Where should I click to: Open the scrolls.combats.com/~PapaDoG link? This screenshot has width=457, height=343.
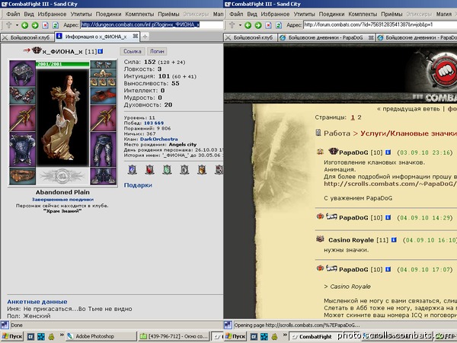(390, 184)
